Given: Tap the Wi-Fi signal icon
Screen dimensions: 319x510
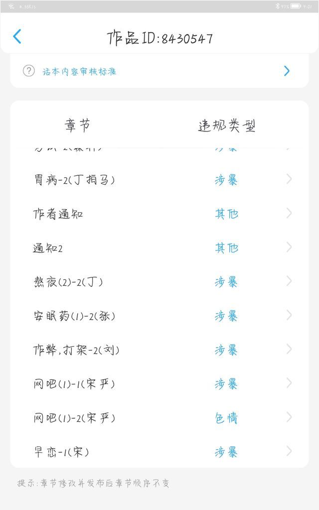Looking at the screenshot, I should coord(11,6).
